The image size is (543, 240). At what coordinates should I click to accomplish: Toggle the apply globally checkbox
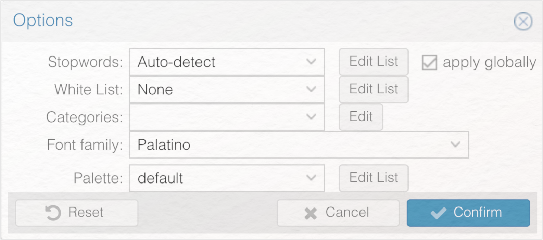coord(429,63)
